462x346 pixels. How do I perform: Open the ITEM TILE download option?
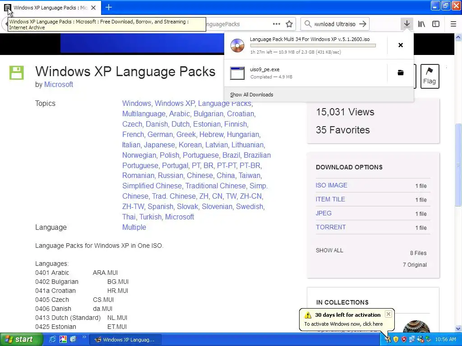(330, 199)
